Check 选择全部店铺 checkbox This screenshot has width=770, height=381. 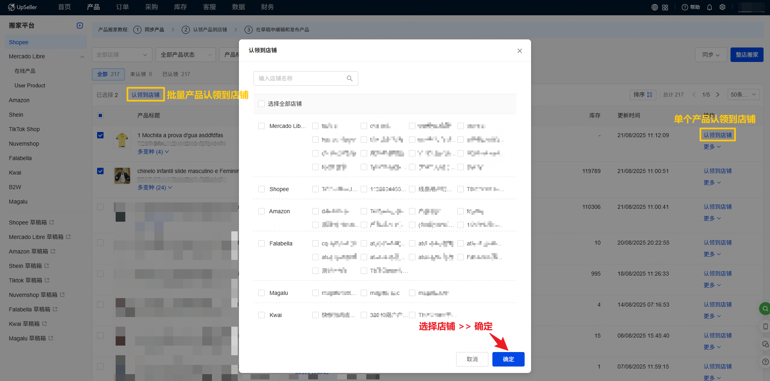[x=262, y=104]
